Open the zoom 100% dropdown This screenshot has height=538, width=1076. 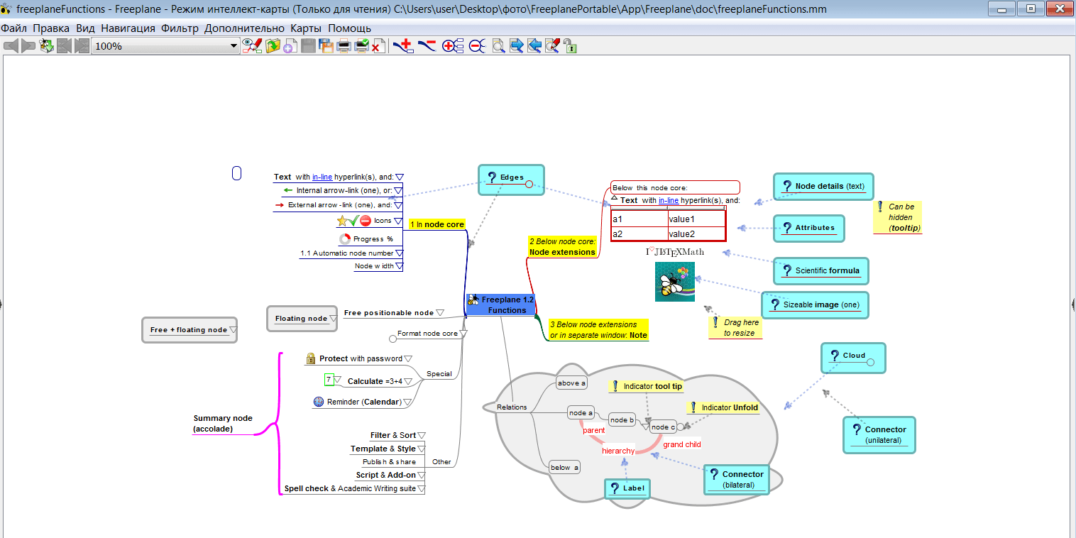234,46
